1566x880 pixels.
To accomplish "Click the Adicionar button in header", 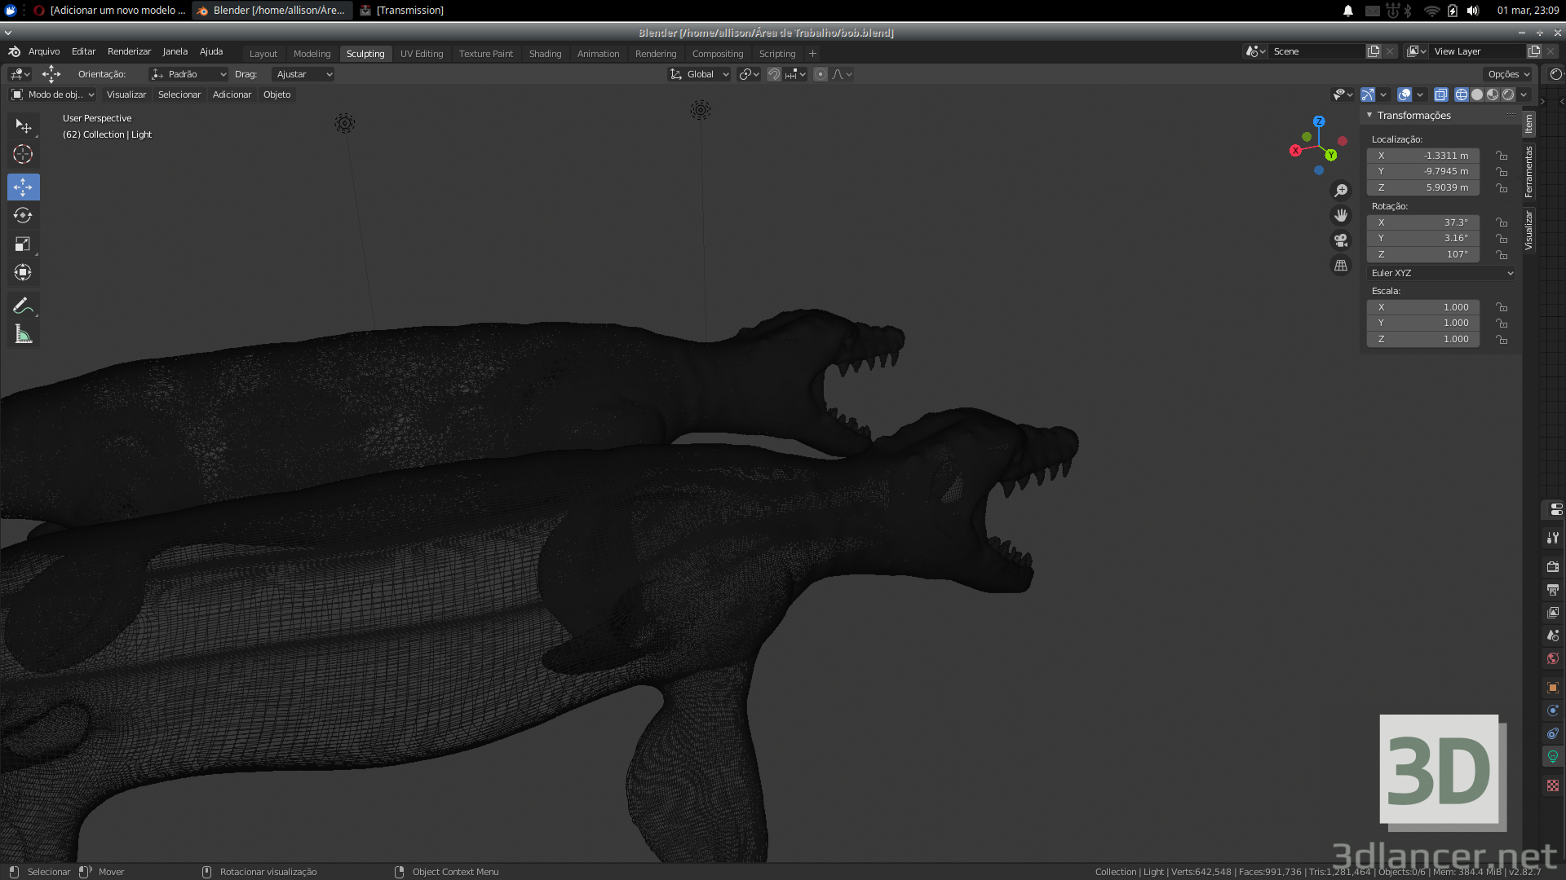I will click(232, 94).
